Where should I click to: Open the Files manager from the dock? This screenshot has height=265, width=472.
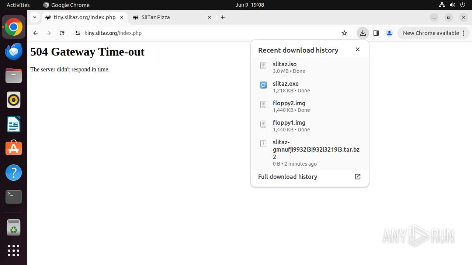pyautogui.click(x=14, y=75)
